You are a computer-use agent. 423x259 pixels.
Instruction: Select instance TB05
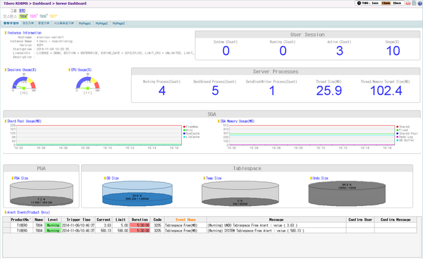[33, 16]
